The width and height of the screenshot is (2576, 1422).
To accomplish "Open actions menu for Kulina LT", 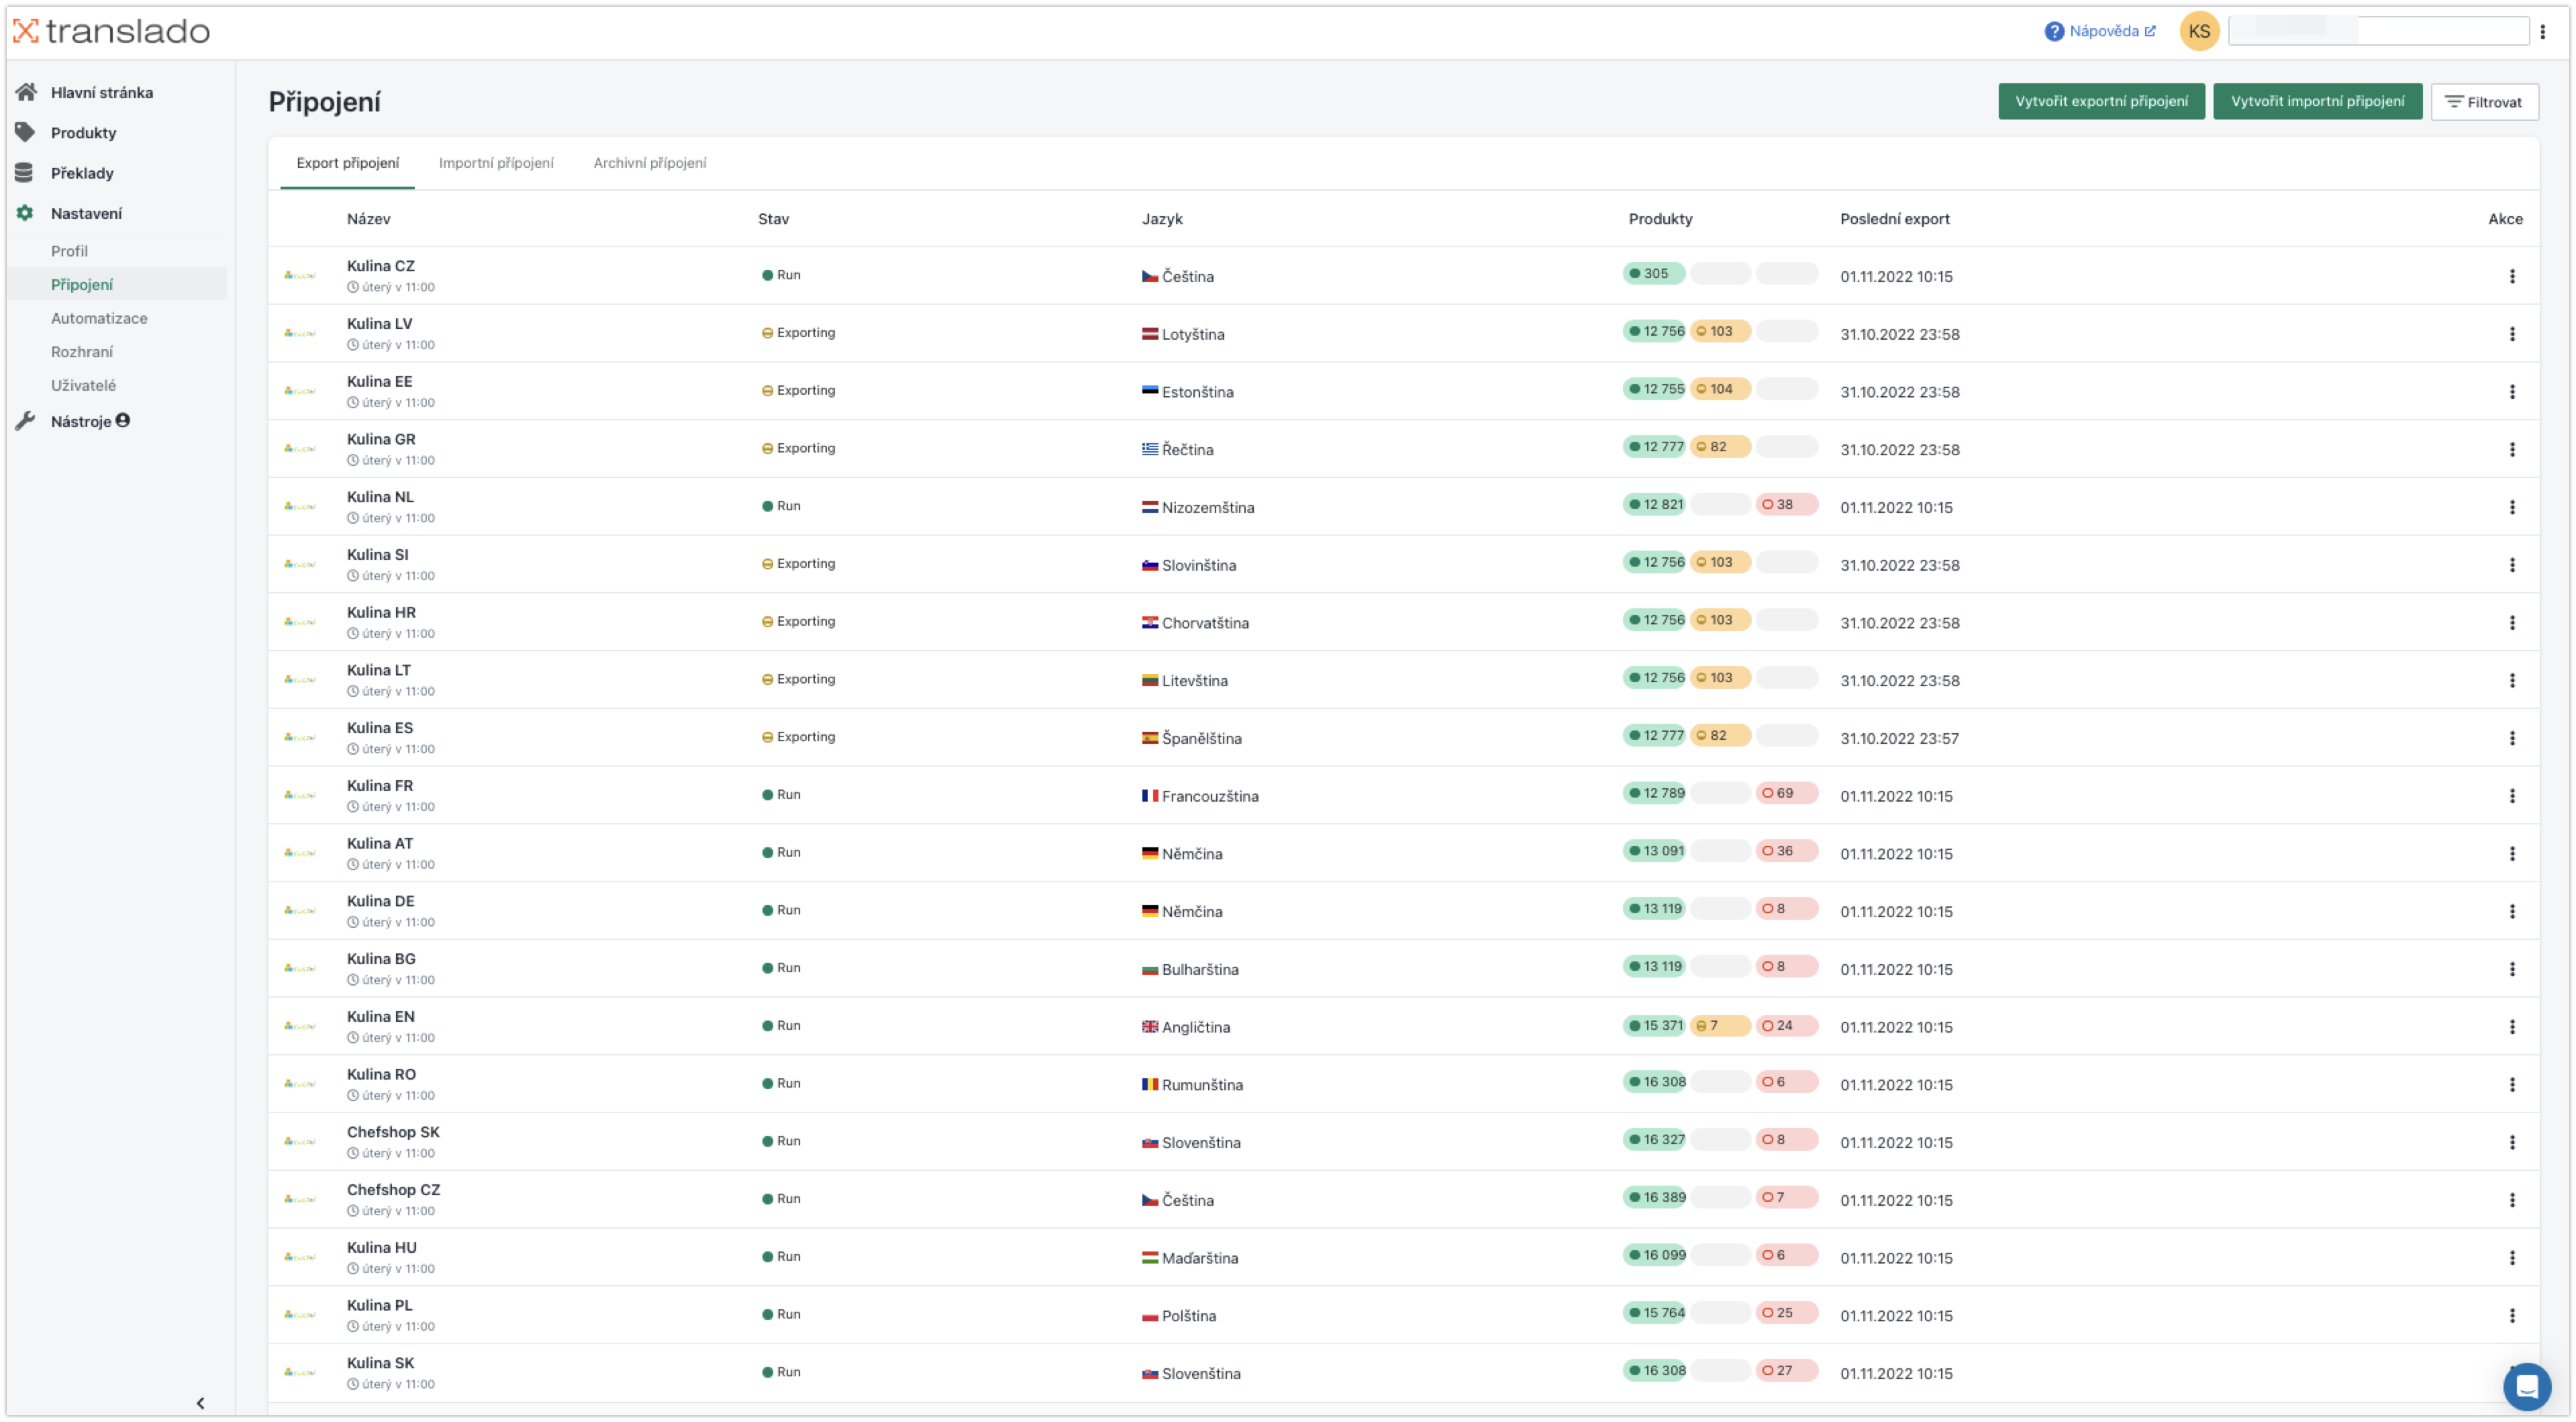I will [2511, 681].
